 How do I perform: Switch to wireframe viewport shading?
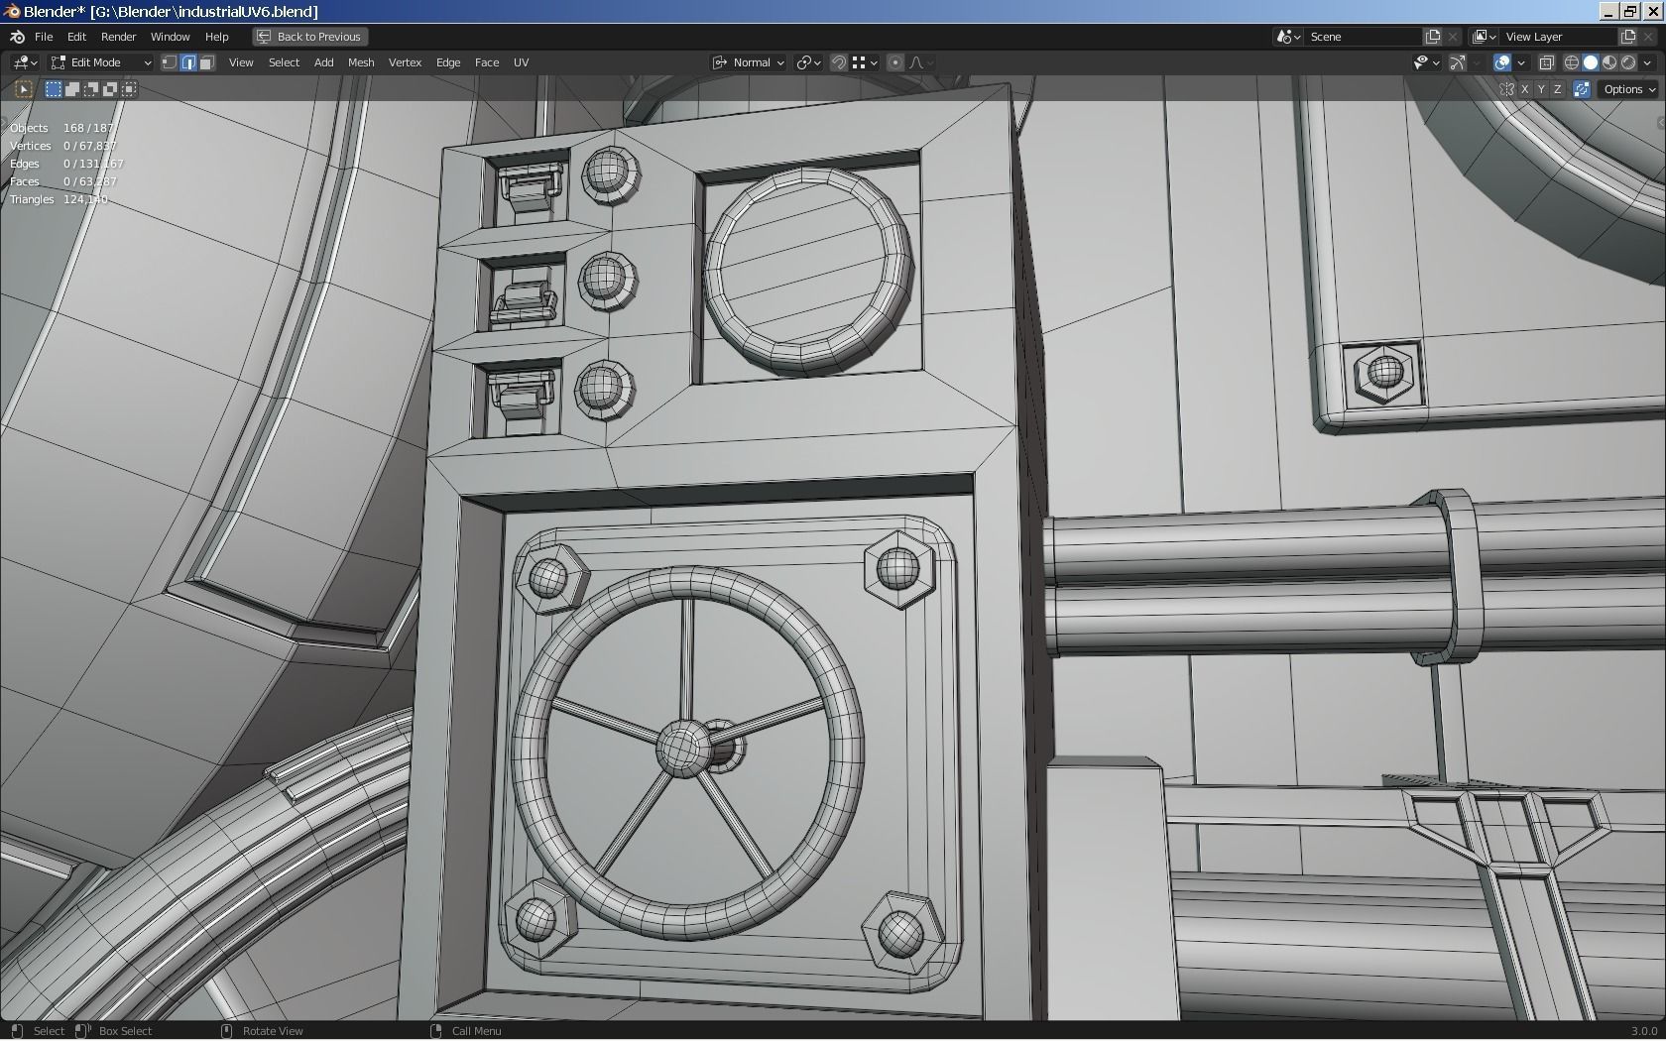[x=1572, y=62]
